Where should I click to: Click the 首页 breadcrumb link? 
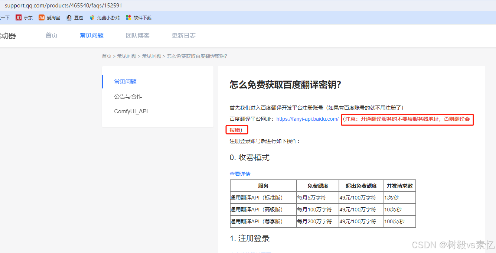[107, 56]
